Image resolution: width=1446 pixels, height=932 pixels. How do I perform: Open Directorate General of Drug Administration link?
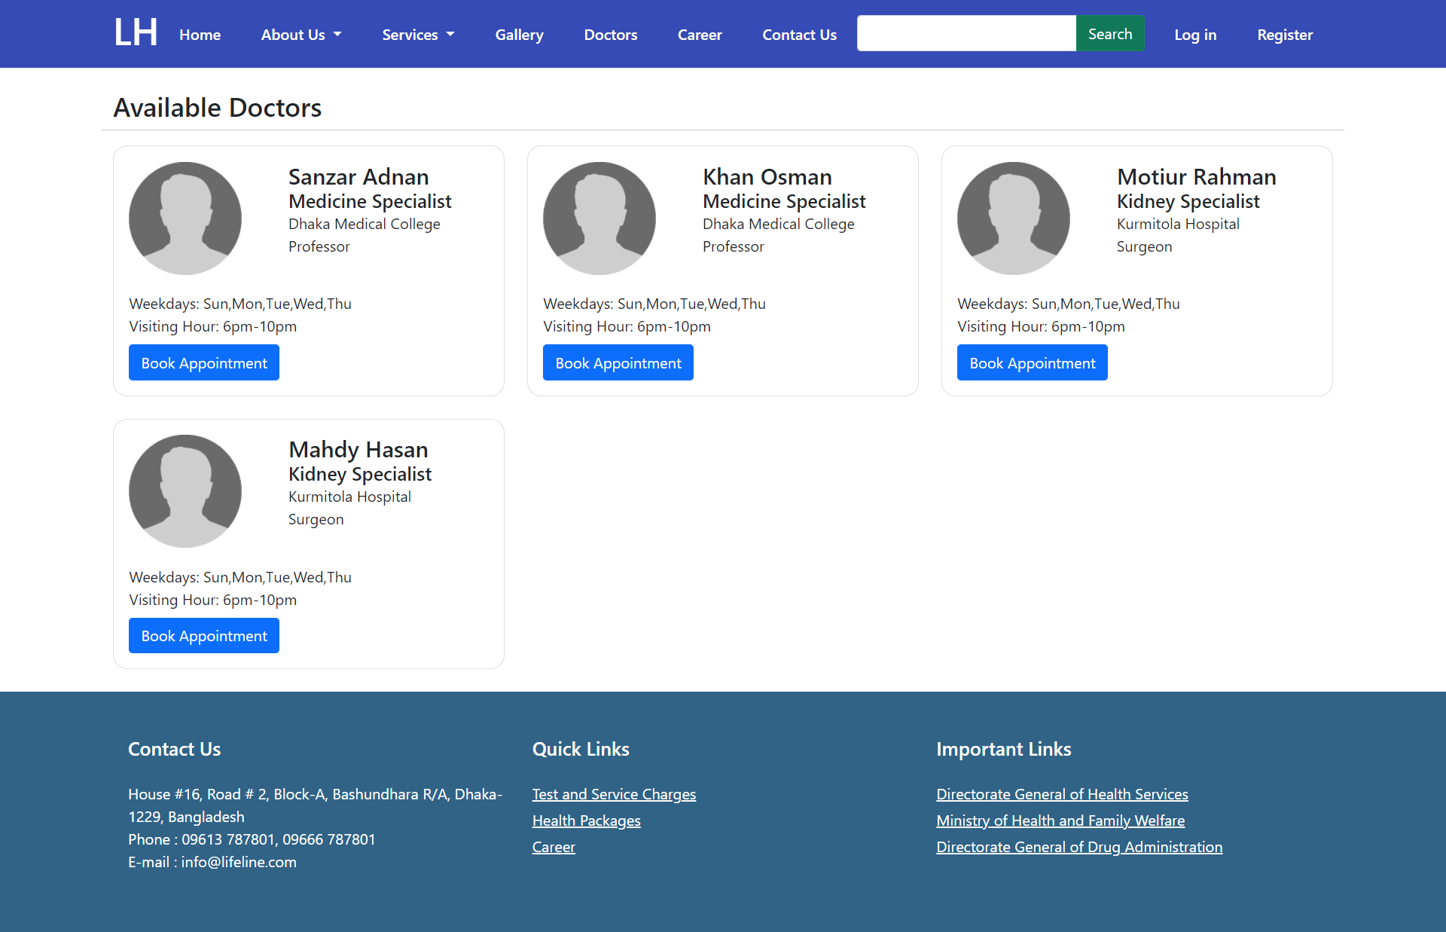point(1079,847)
